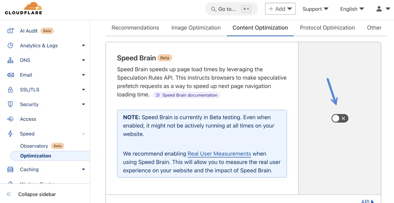
Task: Click the Real User Measurements link
Action: point(219,153)
